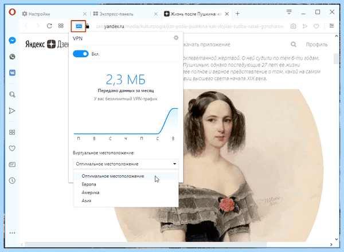The width and height of the screenshot is (344, 252).
Task: Open instant search from the sidebar
Action: click(x=12, y=94)
